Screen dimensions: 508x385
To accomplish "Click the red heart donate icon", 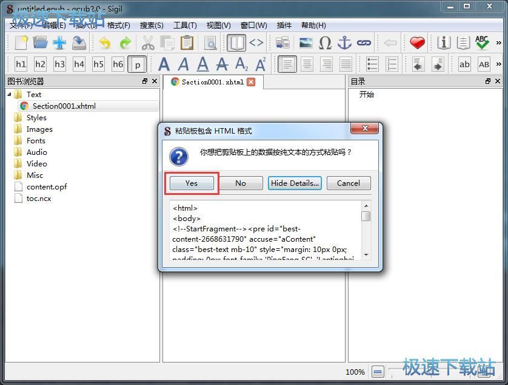I will pos(417,43).
